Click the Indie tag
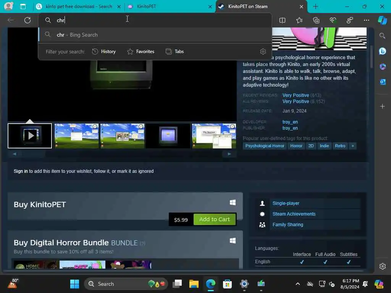391x293 pixels. tap(324, 146)
